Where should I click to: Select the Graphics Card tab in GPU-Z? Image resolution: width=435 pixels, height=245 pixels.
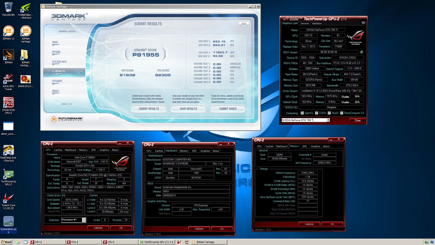[290, 23]
